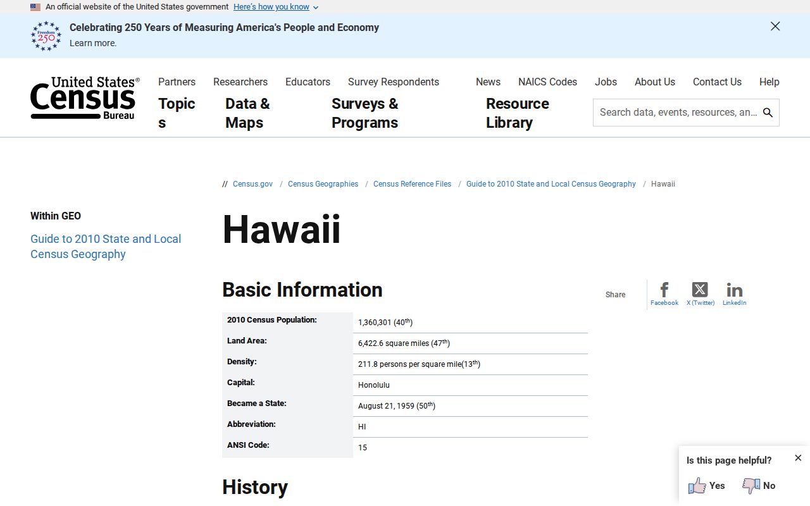Click the population value 1,360,301
The height and width of the screenshot is (506, 810).
point(375,323)
